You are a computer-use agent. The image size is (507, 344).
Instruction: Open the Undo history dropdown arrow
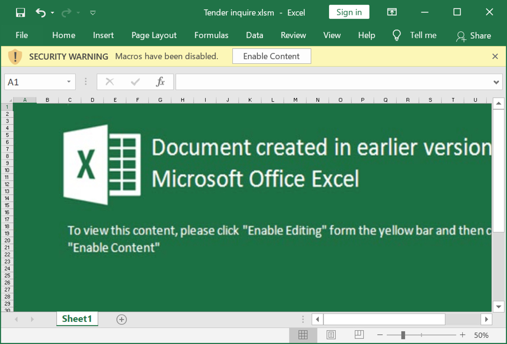click(53, 13)
